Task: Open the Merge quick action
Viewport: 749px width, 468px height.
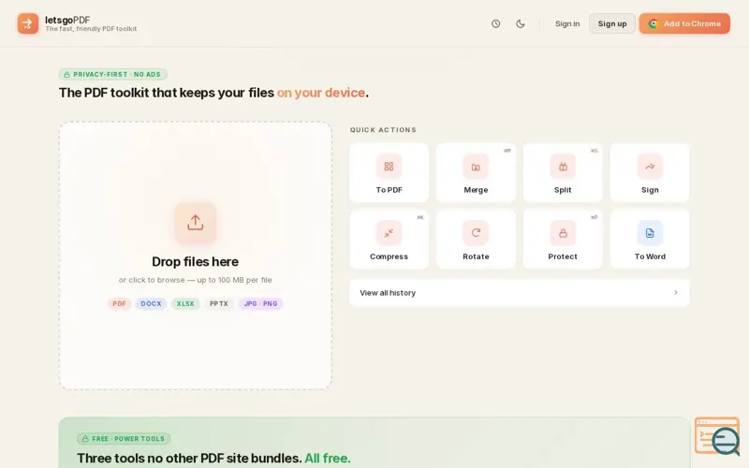Action: 476,173
